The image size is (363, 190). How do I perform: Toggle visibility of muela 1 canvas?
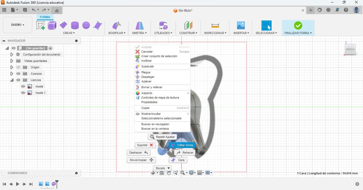point(23,93)
